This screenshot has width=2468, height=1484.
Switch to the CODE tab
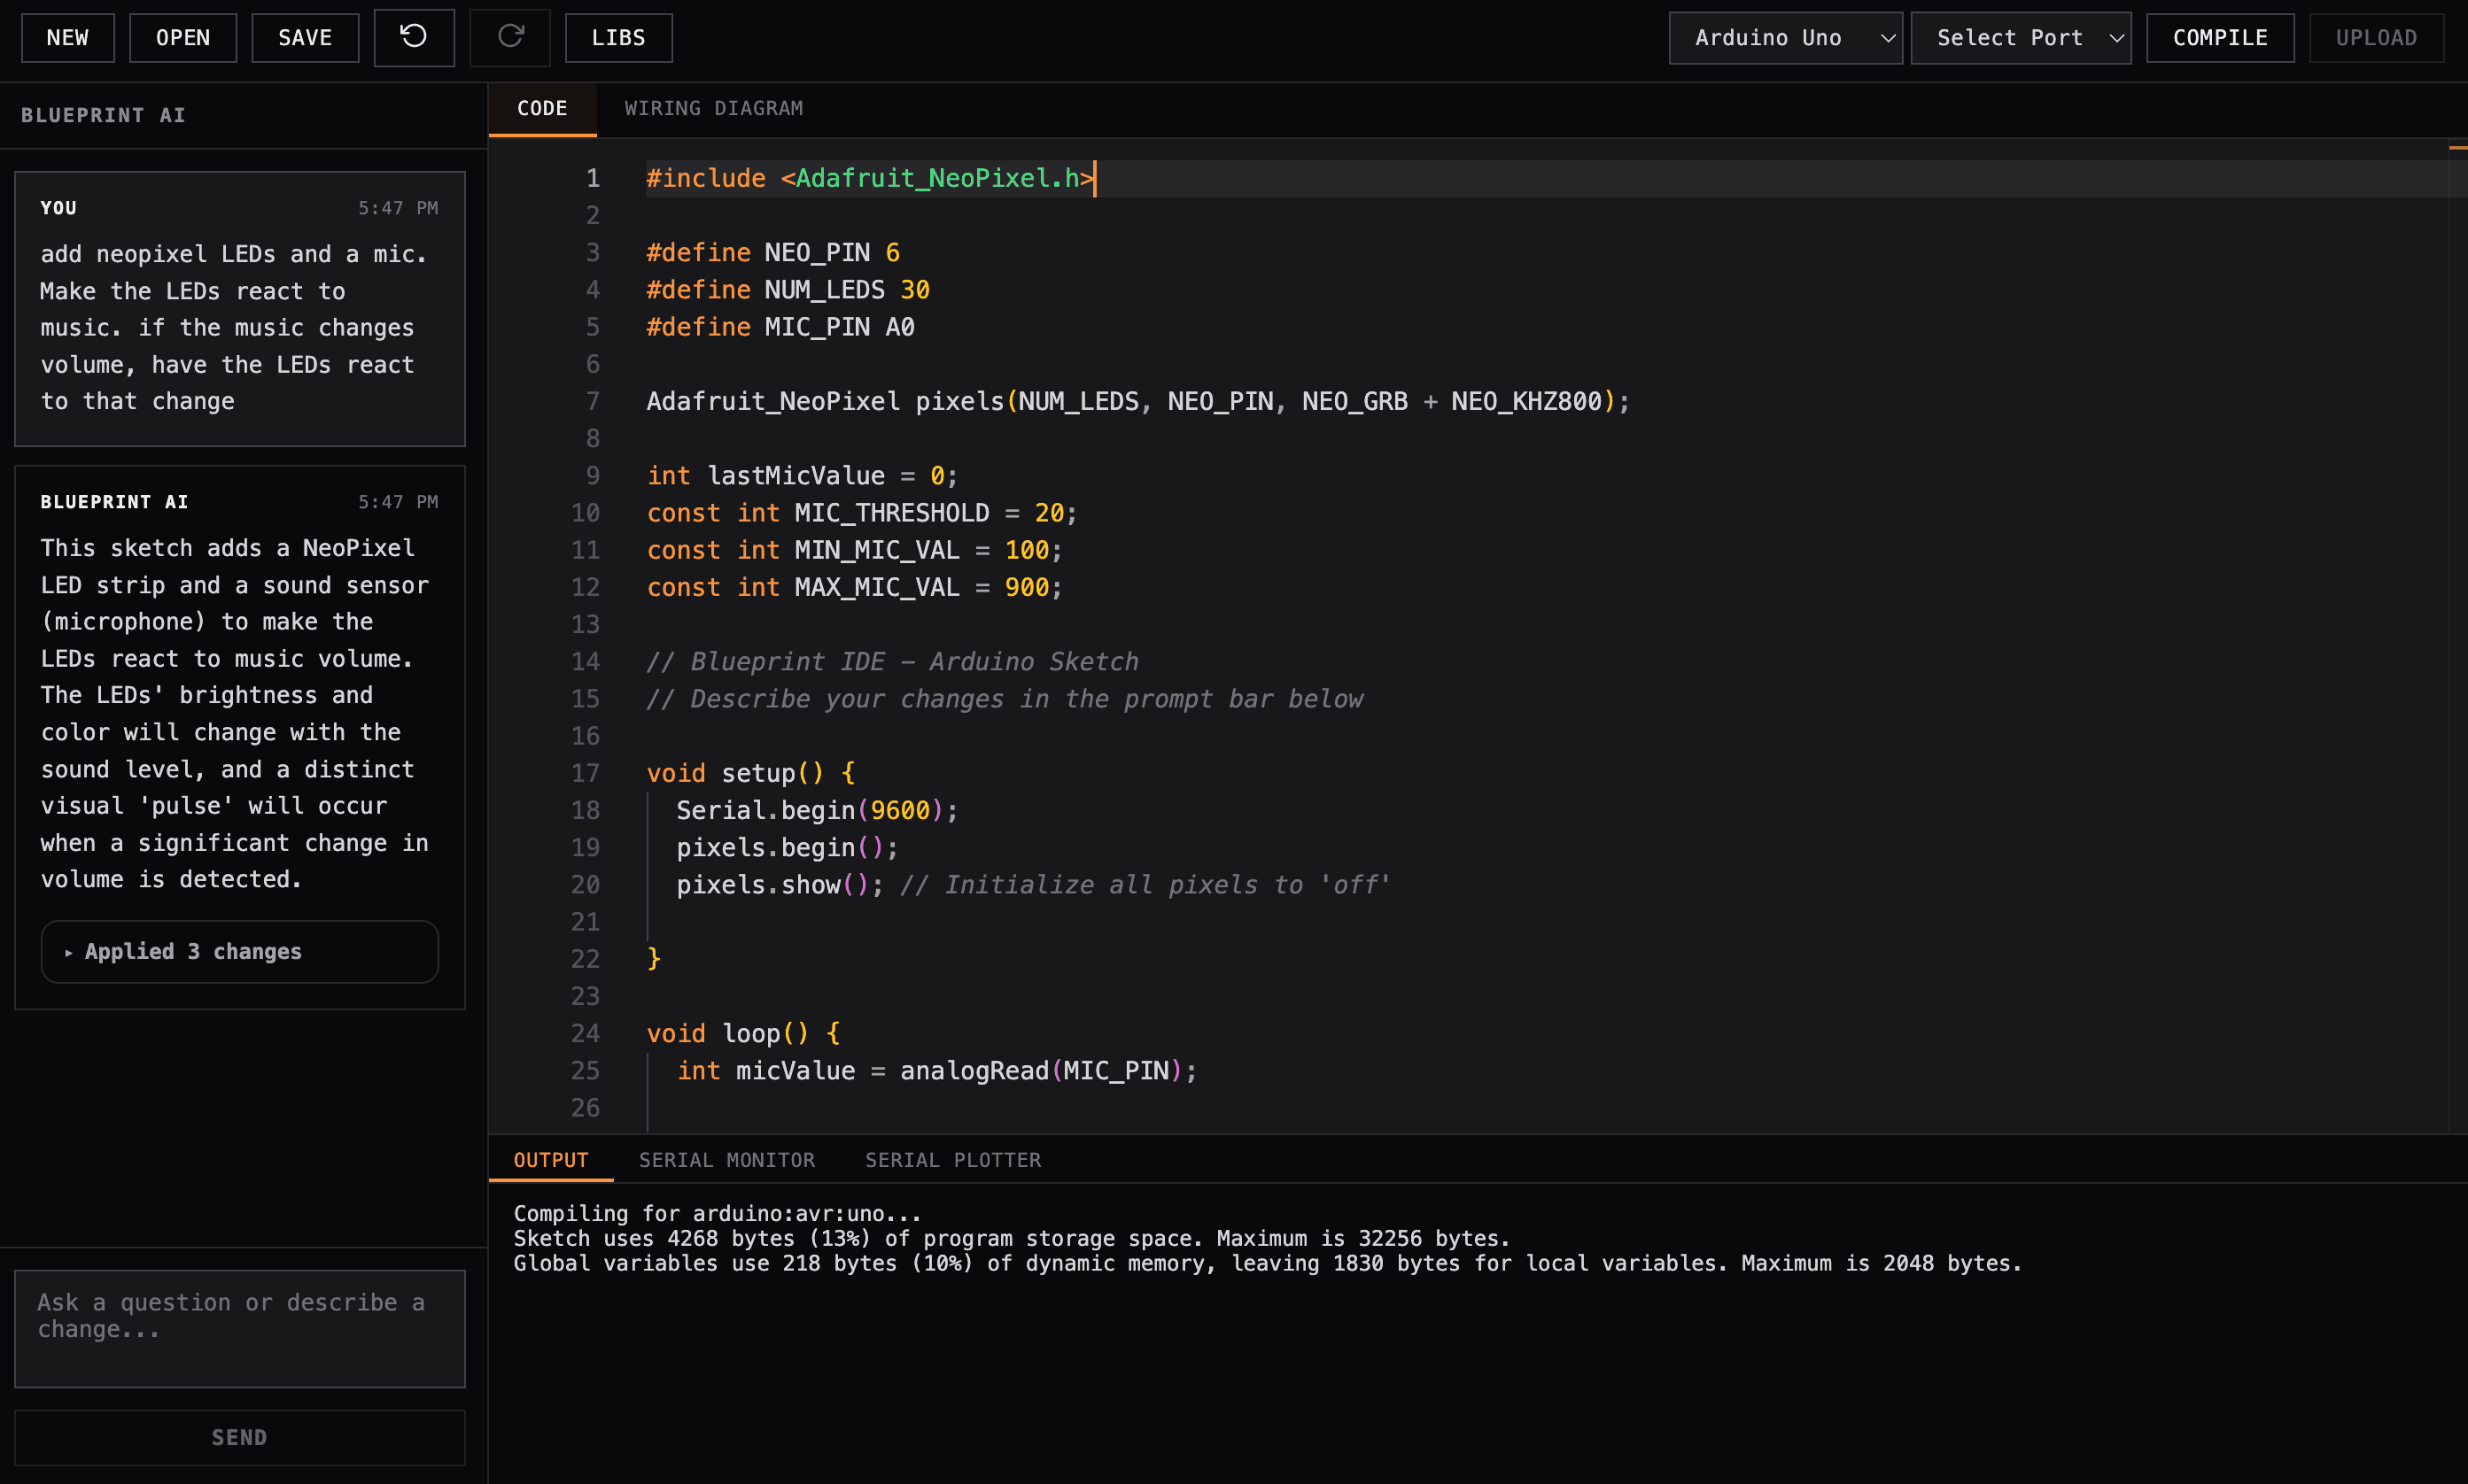point(542,108)
